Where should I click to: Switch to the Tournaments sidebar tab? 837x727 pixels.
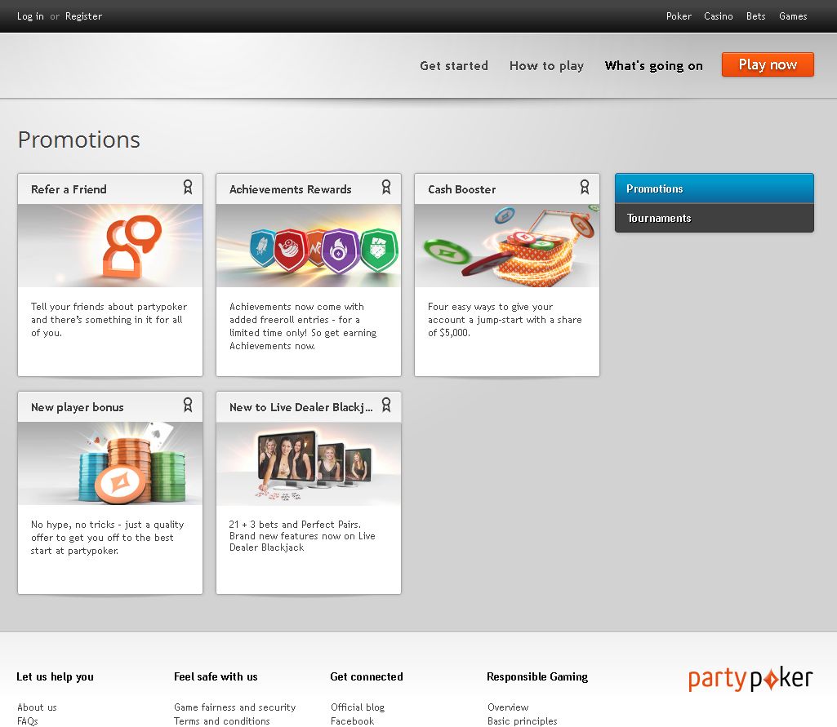[x=715, y=218]
